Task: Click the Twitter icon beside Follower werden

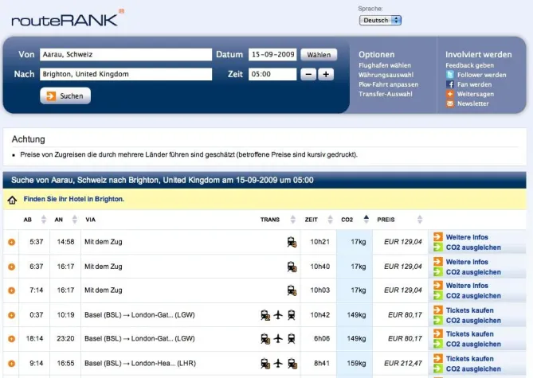Action: pyautogui.click(x=450, y=75)
